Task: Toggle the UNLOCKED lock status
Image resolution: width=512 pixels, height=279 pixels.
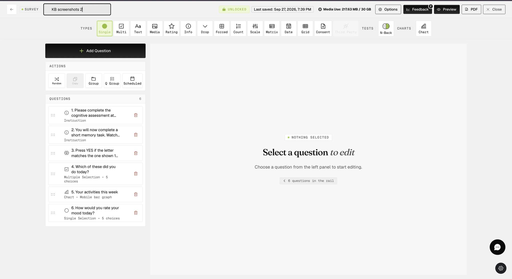Action: click(234, 9)
